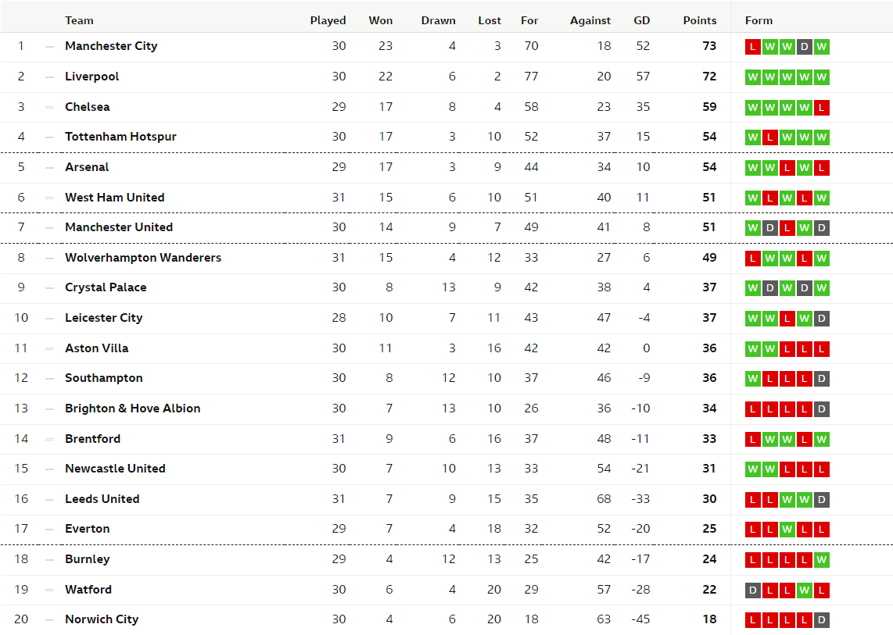893x635 pixels.
Task: Click the Manchester City team name
Action: [111, 46]
